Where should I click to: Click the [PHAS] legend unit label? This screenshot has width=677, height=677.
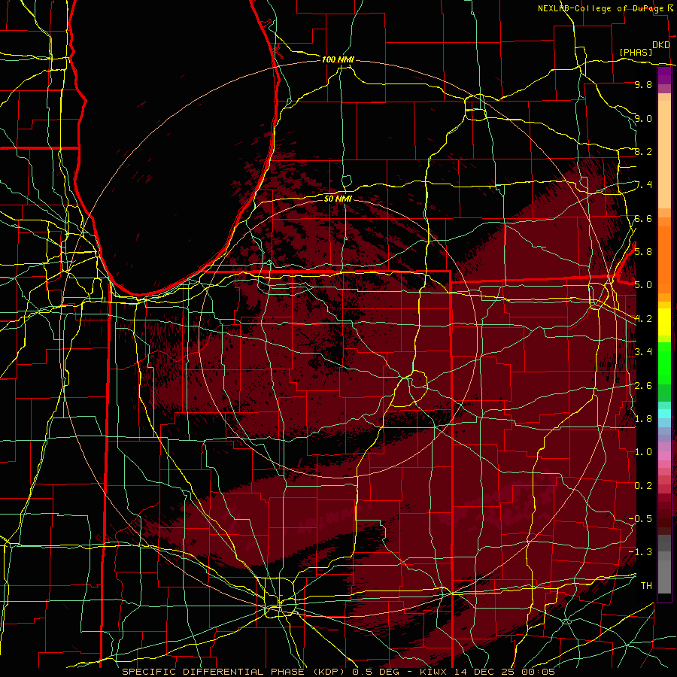pos(636,52)
